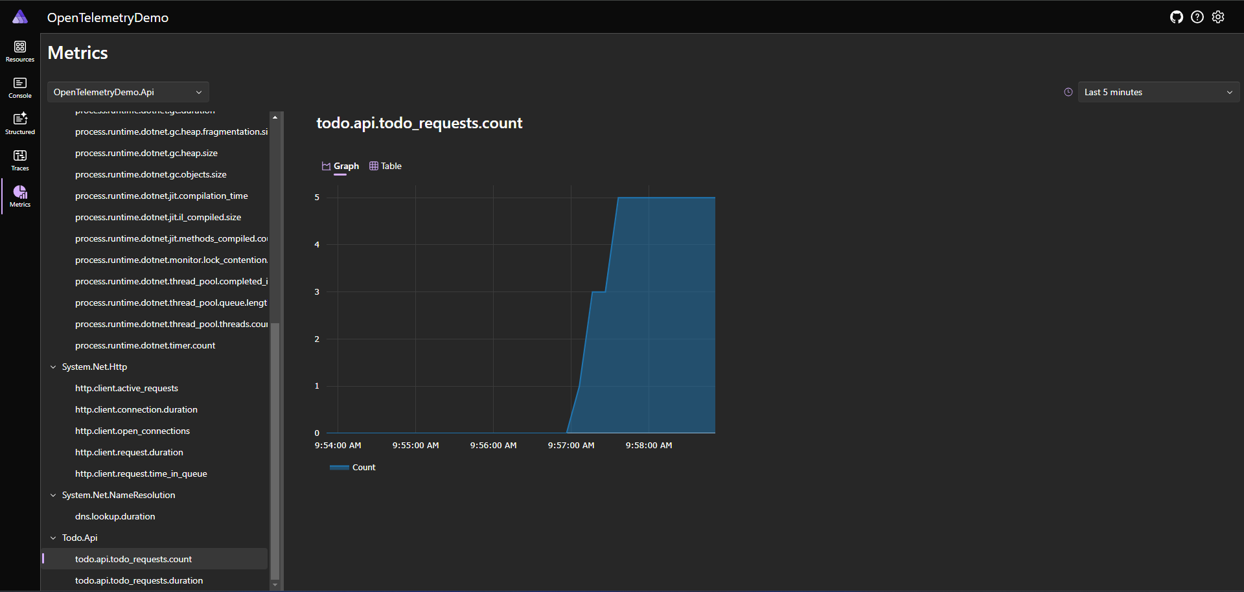Open the Traces view from the sidebar
This screenshot has height=592, width=1244.
point(19,159)
